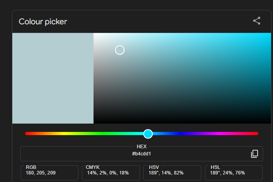Viewport: 273px width, 182px height.
Task: Click the pale blue colour preview swatch
Action: click(x=53, y=78)
